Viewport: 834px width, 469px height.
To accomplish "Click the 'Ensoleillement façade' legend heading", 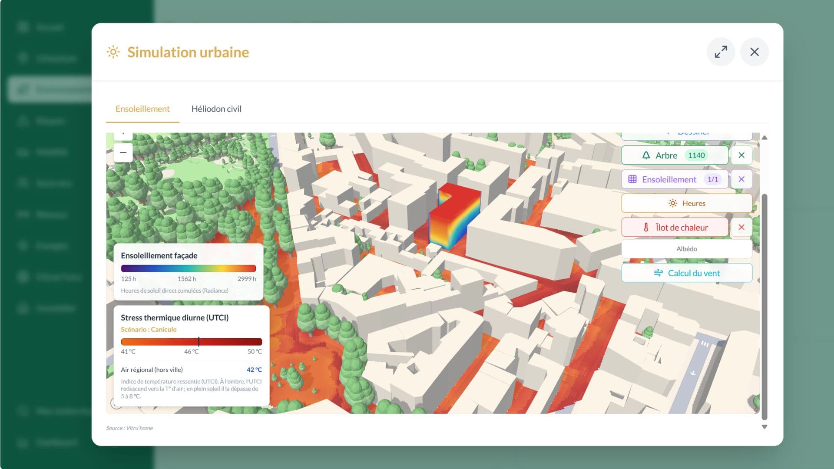I will click(159, 256).
